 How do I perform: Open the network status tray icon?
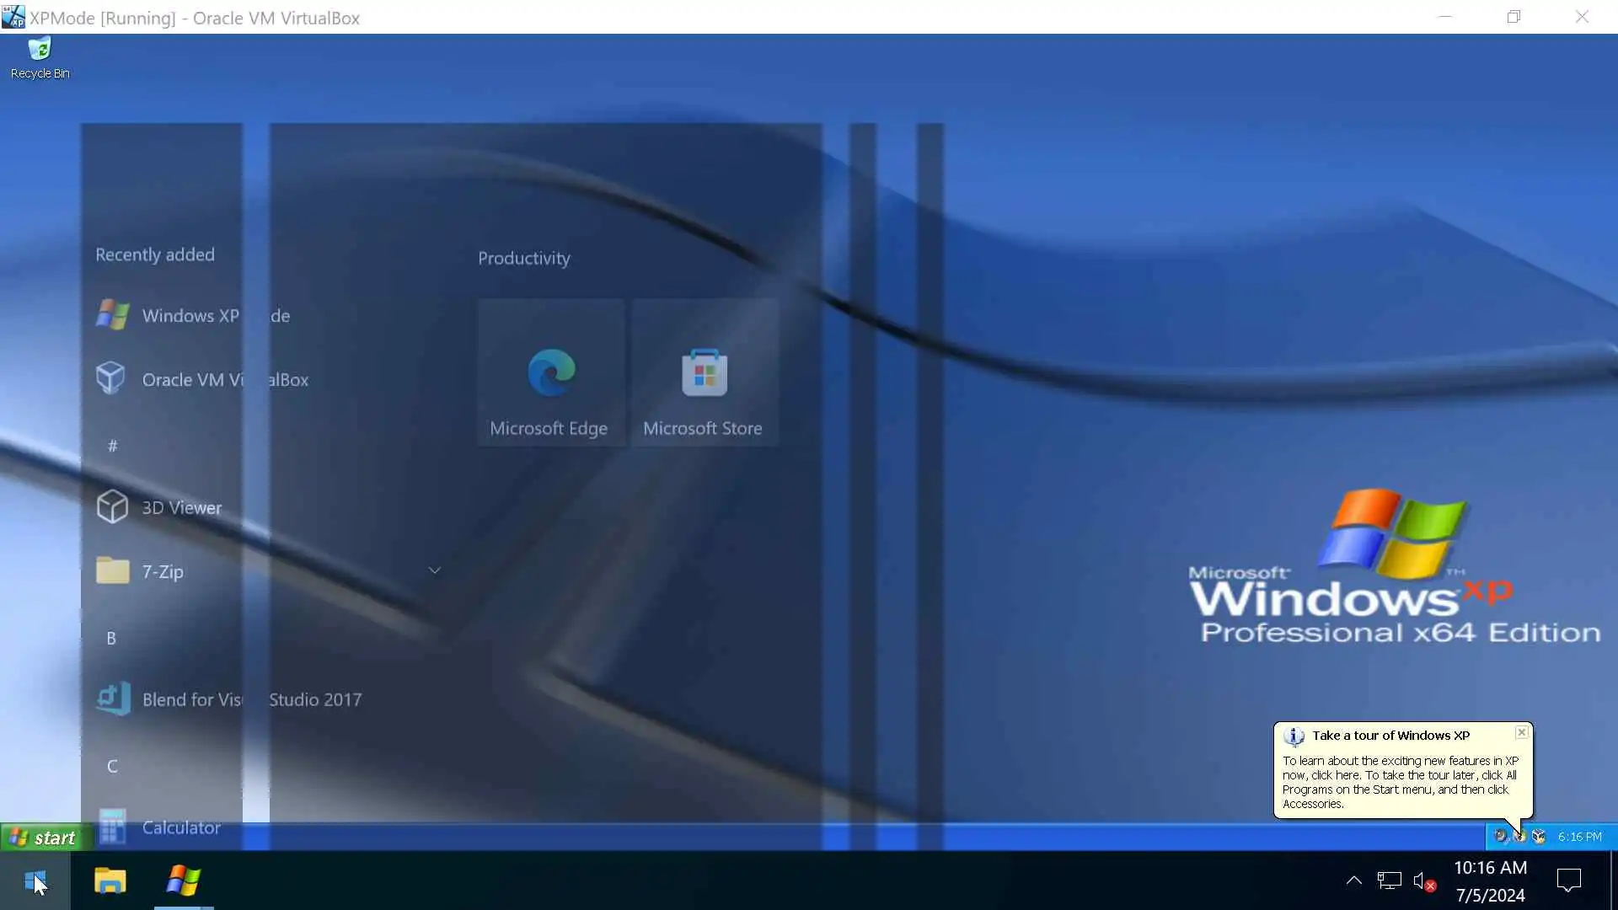click(x=1389, y=881)
